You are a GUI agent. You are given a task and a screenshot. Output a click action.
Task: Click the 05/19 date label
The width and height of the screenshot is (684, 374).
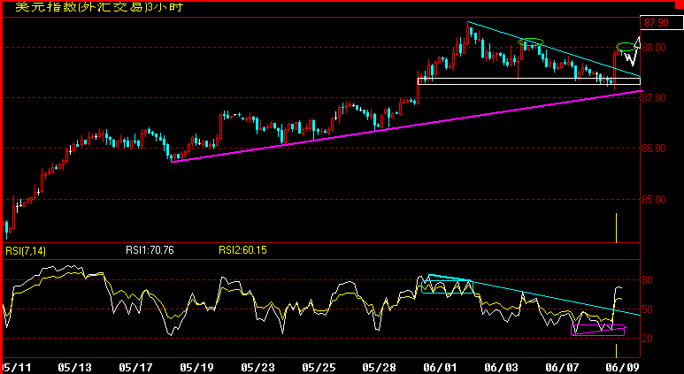click(197, 368)
